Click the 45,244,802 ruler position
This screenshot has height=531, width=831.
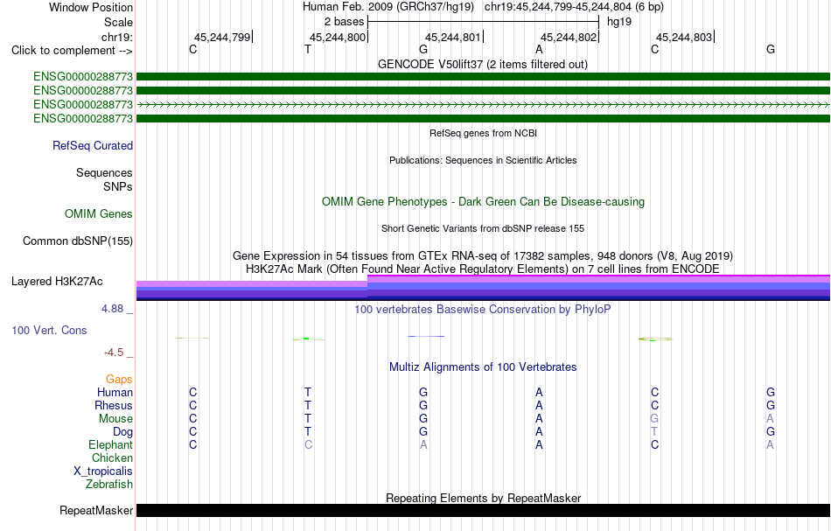(569, 37)
